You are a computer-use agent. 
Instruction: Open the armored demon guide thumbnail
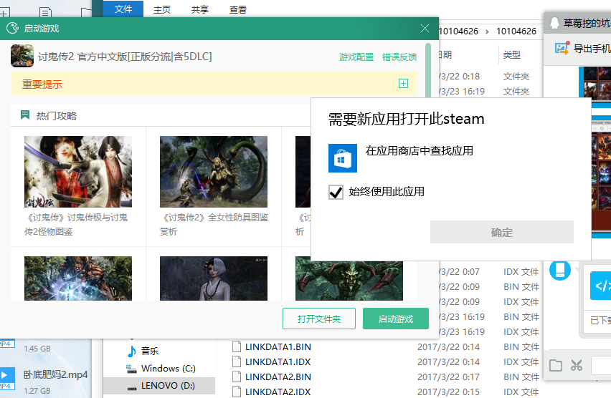pyautogui.click(x=78, y=278)
